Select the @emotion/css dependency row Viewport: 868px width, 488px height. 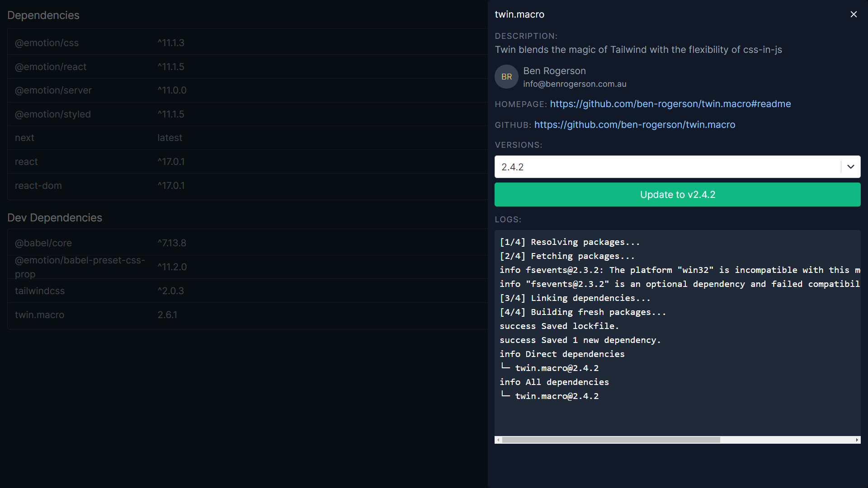tap(246, 43)
